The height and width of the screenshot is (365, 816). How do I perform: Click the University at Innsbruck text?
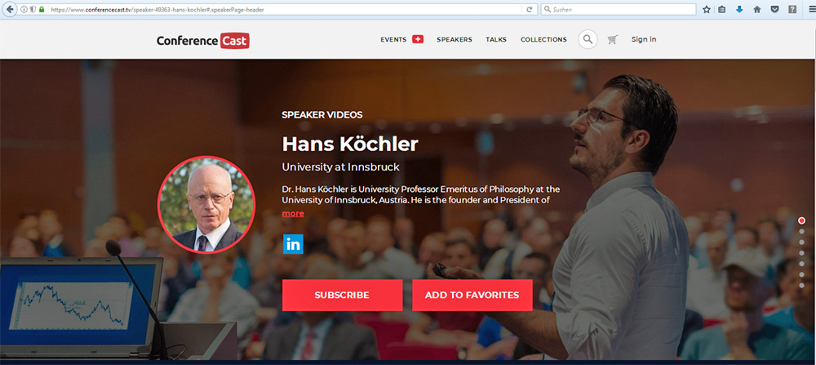coord(340,167)
